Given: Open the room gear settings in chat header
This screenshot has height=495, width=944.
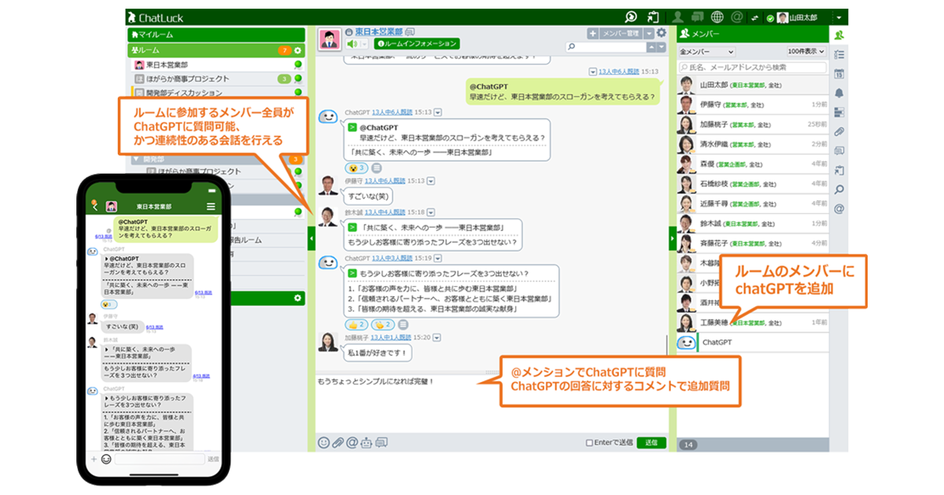Looking at the screenshot, I should coord(662,33).
